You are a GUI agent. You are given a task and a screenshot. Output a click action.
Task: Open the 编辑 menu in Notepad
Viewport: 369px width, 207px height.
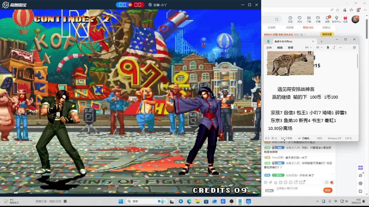[280, 48]
